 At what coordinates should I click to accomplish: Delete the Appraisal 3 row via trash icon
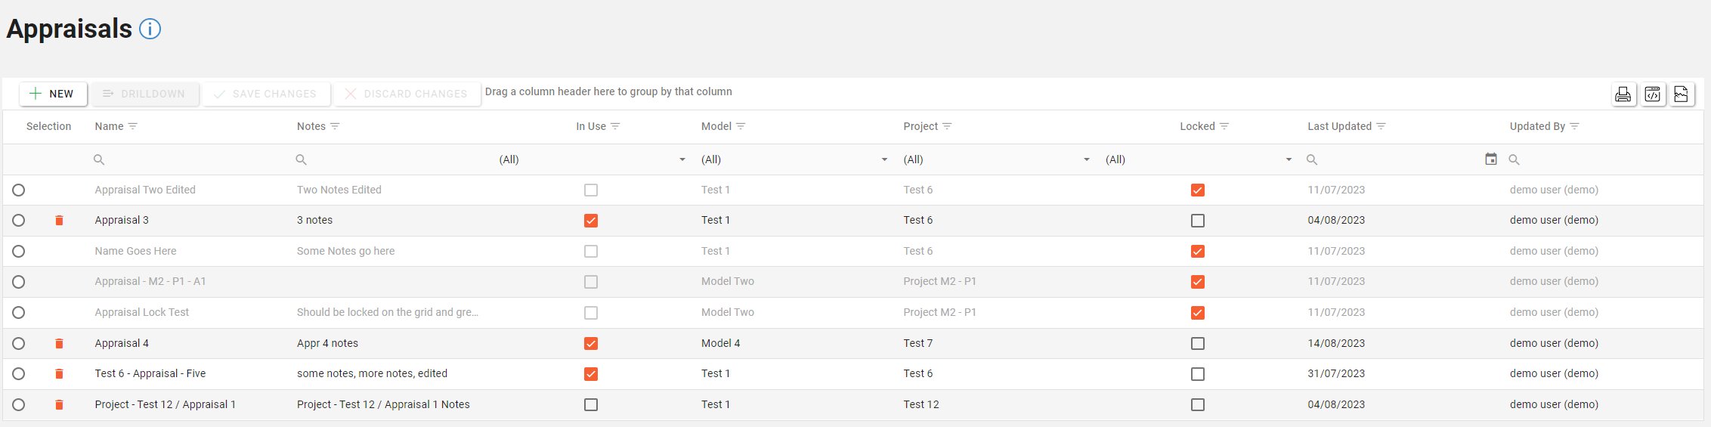pos(59,221)
